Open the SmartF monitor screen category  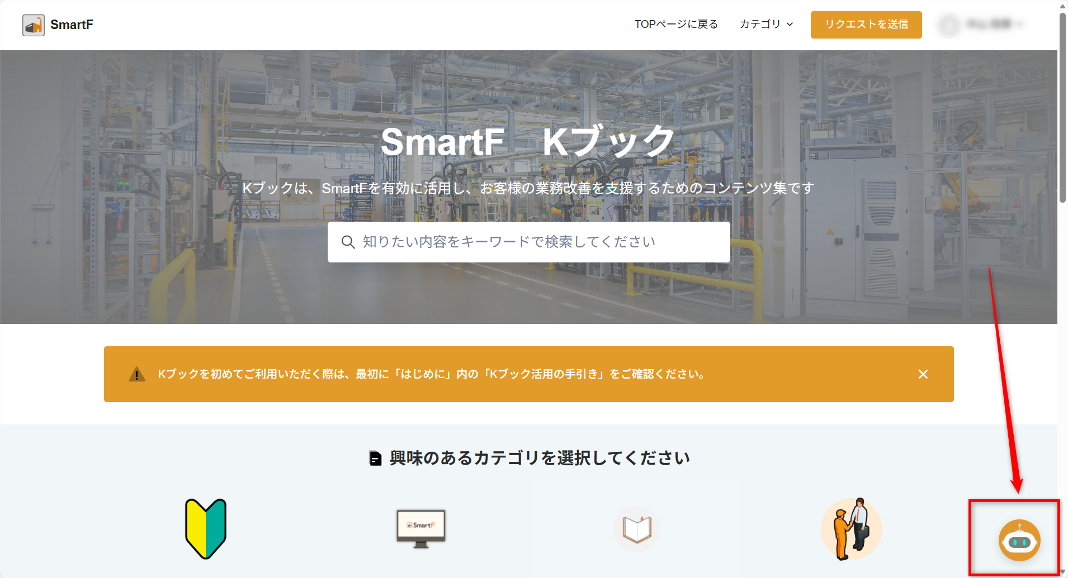[420, 528]
